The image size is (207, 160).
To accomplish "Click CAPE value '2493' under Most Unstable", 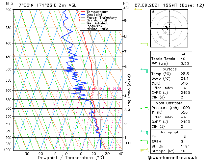I will [185, 122].
